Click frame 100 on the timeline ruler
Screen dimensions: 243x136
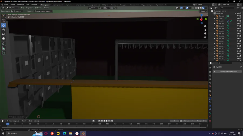[84, 124]
